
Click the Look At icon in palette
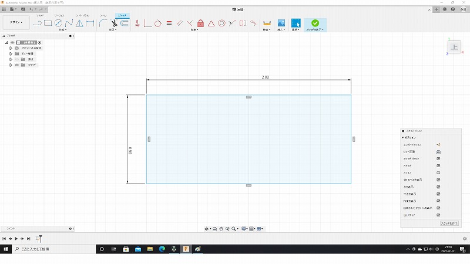tap(438, 152)
